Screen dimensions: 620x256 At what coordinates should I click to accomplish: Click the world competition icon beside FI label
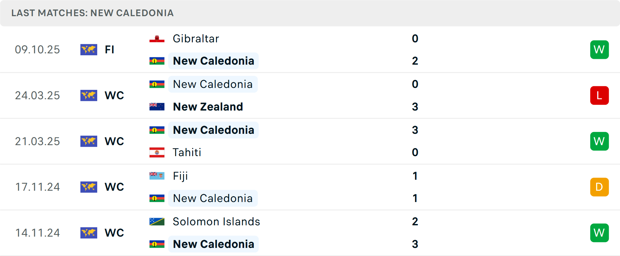point(89,49)
